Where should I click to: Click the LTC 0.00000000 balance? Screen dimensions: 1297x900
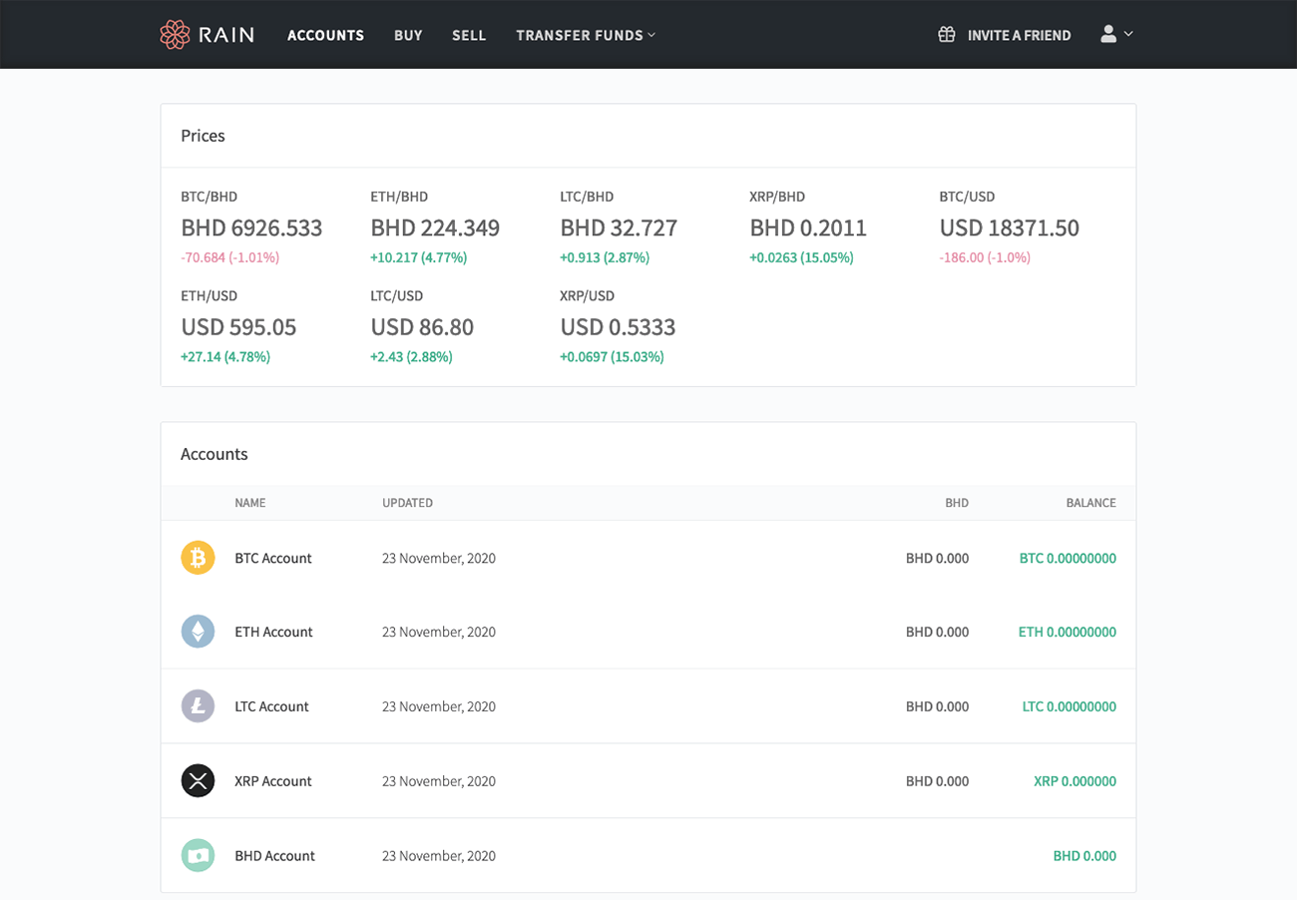[x=1070, y=706]
